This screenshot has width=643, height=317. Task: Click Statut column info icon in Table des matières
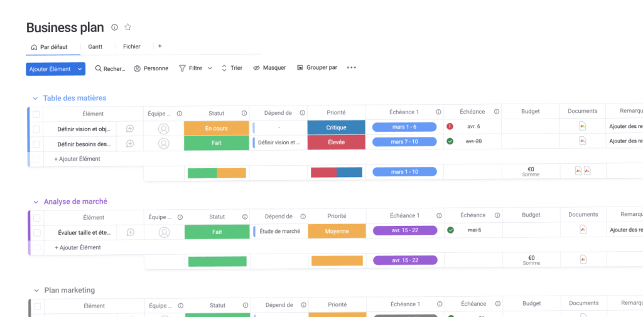pos(244,113)
